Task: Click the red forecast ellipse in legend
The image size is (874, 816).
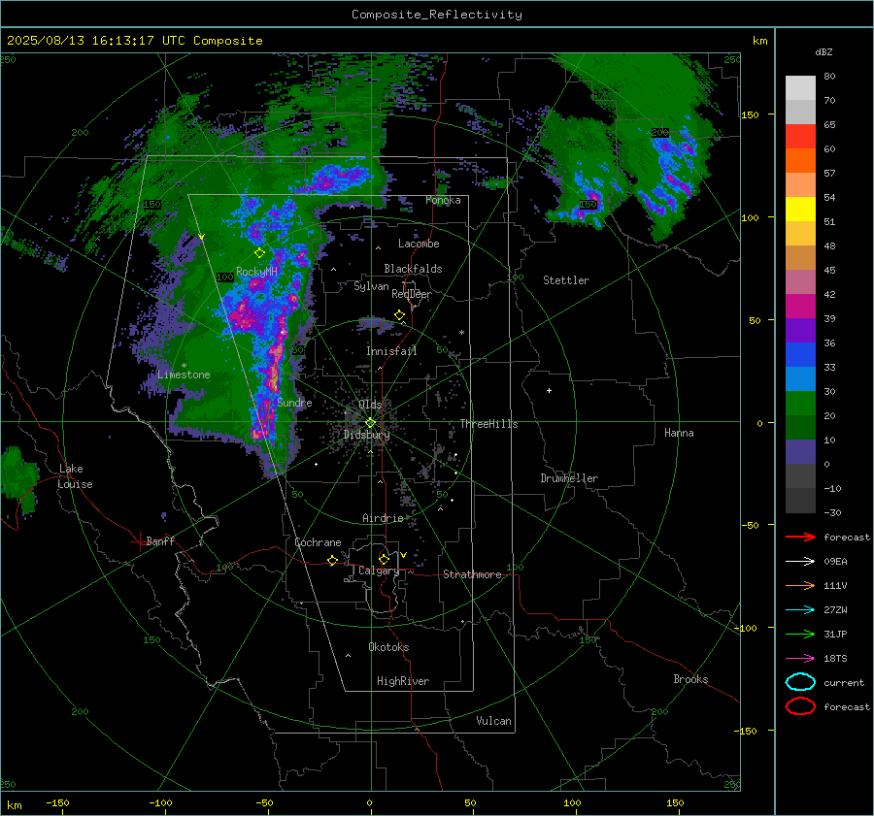Action: click(800, 706)
